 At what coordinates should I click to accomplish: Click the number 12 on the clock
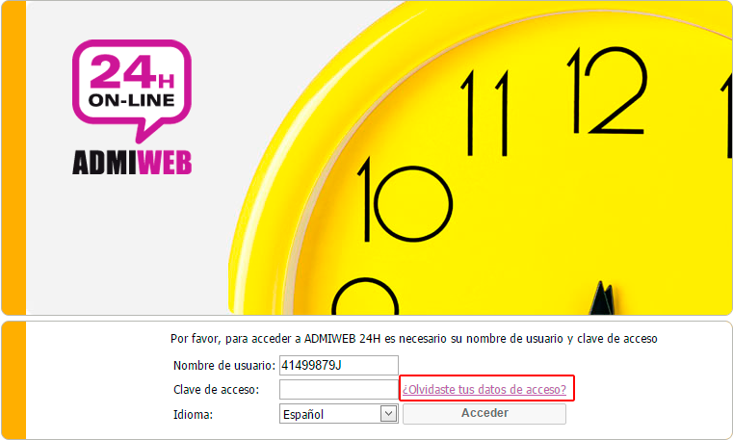click(607, 91)
